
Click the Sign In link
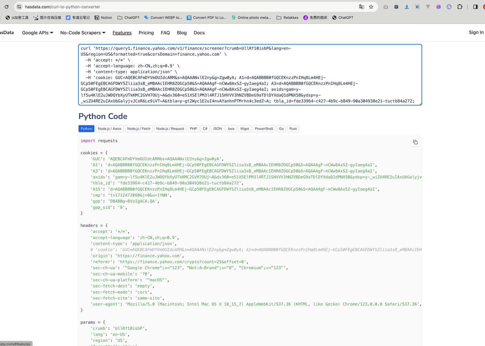tap(476, 33)
